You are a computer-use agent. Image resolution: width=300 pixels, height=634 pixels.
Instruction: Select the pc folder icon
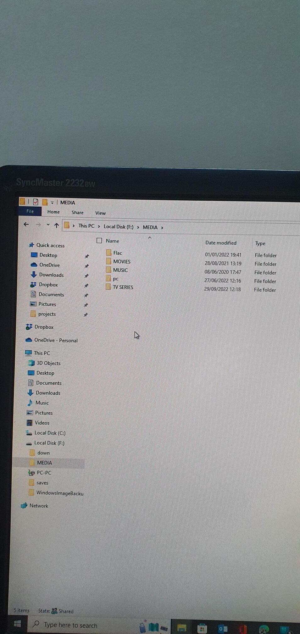click(x=108, y=278)
